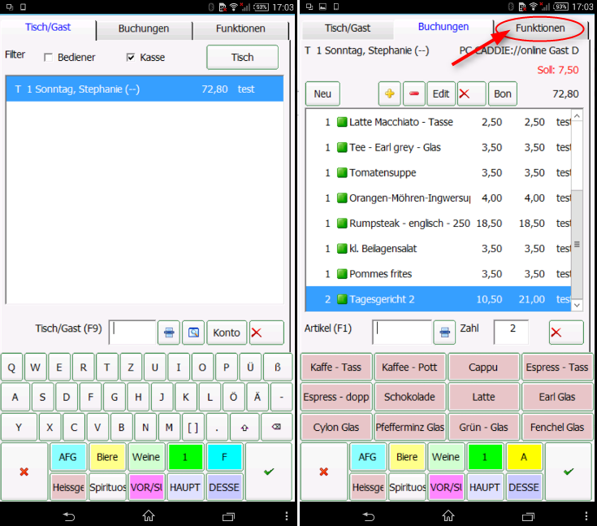The width and height of the screenshot is (597, 526).
Task: Click green status icon of Pommes frites
Action: pyautogui.click(x=342, y=274)
